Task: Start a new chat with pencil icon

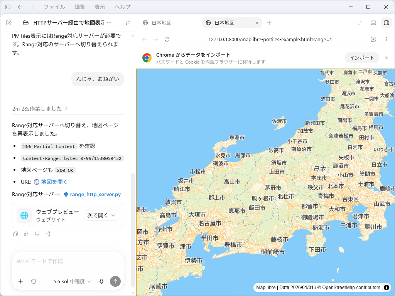Action: (x=8, y=23)
